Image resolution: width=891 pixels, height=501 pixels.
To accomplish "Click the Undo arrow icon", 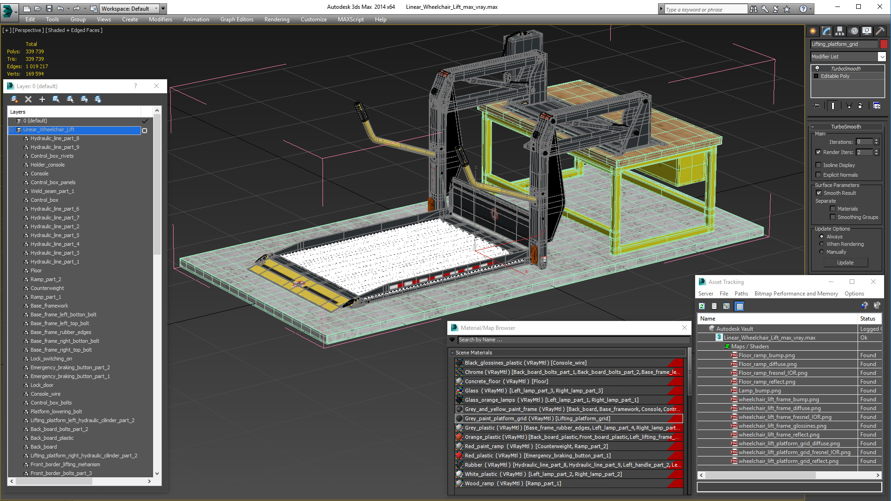I will pos(60,8).
